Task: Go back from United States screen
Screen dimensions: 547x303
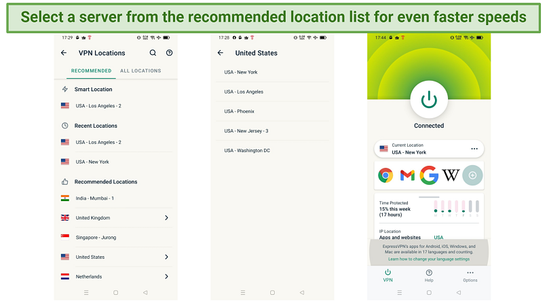Action: click(220, 53)
